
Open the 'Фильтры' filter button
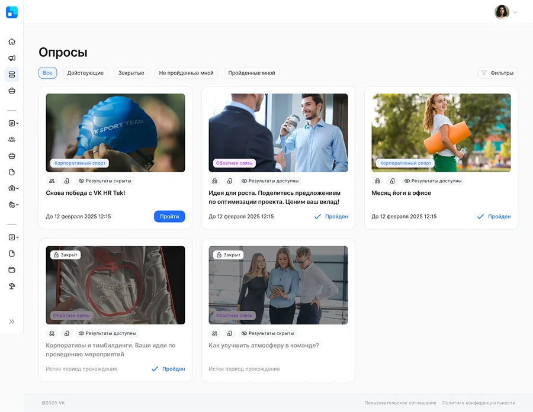coord(497,73)
